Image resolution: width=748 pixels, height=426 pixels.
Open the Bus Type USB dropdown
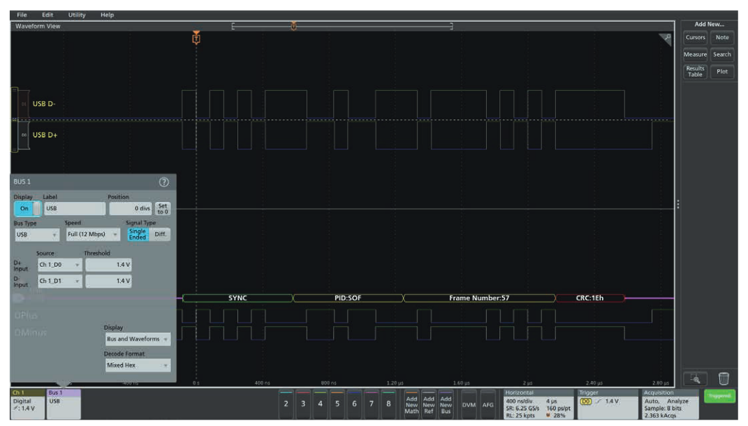click(37, 235)
